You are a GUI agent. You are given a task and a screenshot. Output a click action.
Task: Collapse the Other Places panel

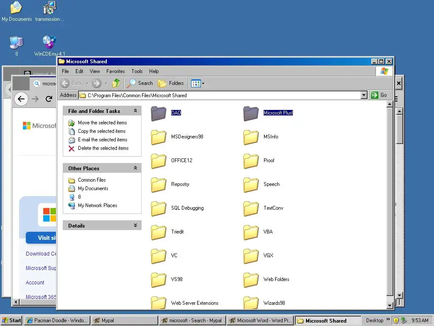[135, 168]
